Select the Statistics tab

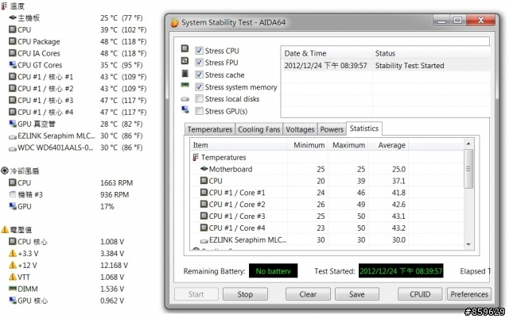tap(364, 128)
